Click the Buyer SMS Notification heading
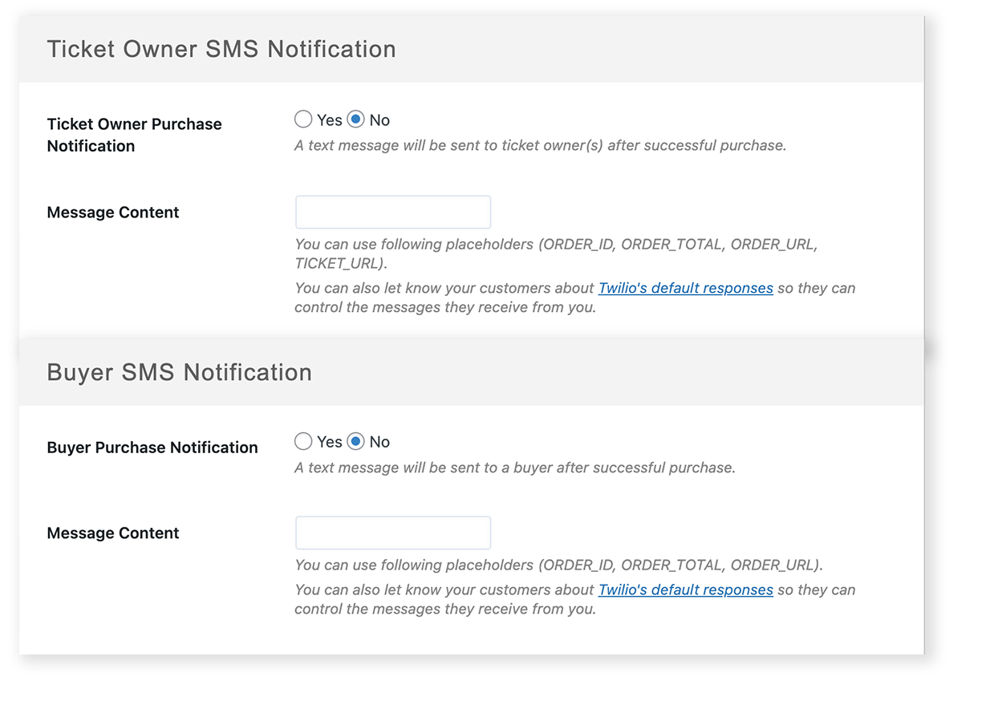This screenshot has width=982, height=709. pos(179,371)
